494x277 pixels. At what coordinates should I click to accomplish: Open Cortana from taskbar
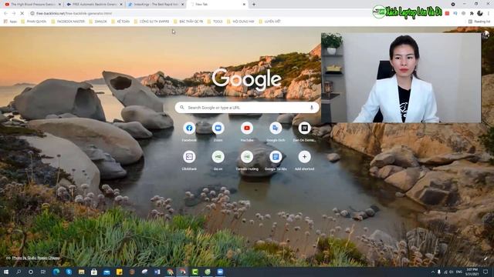click(31, 272)
